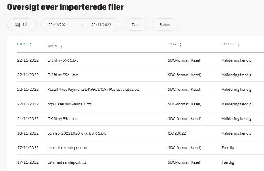
Task: Sort by STATUS column arrows
Action: click(x=238, y=45)
